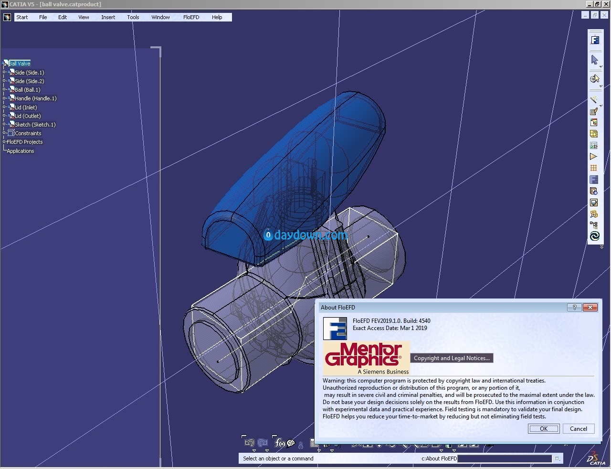Click the Redo arrow in bottom toolbar

[263, 443]
